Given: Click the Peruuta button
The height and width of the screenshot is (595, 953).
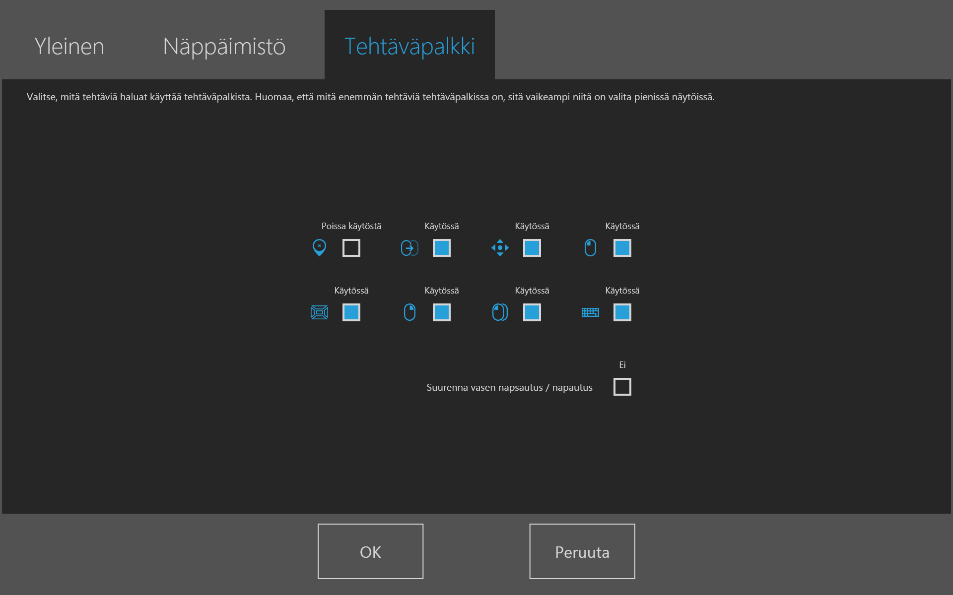Looking at the screenshot, I should (582, 551).
